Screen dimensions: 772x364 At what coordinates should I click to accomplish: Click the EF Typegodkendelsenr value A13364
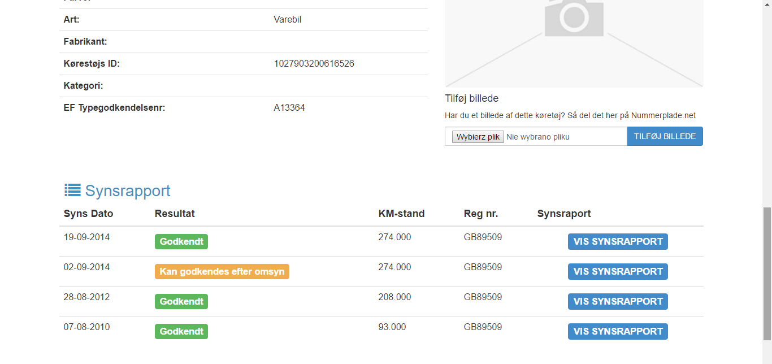coord(289,107)
